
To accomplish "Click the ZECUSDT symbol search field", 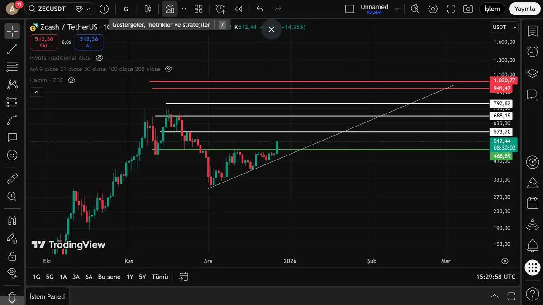I will (x=47, y=9).
